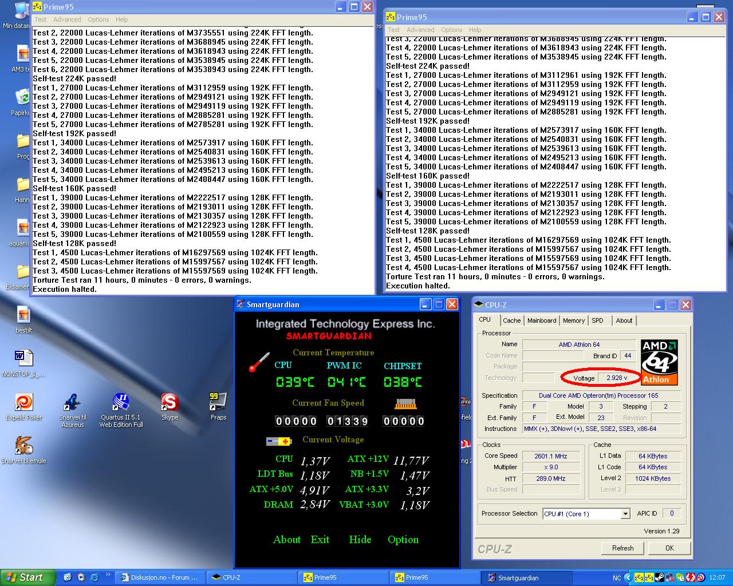Open the aquamark file icon on desktop
The image size is (733, 586).
(x=22, y=232)
